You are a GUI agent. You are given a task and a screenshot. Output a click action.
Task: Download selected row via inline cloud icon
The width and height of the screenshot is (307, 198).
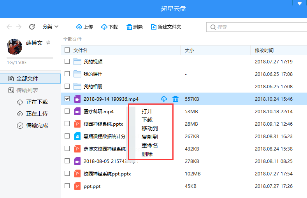pos(164,99)
